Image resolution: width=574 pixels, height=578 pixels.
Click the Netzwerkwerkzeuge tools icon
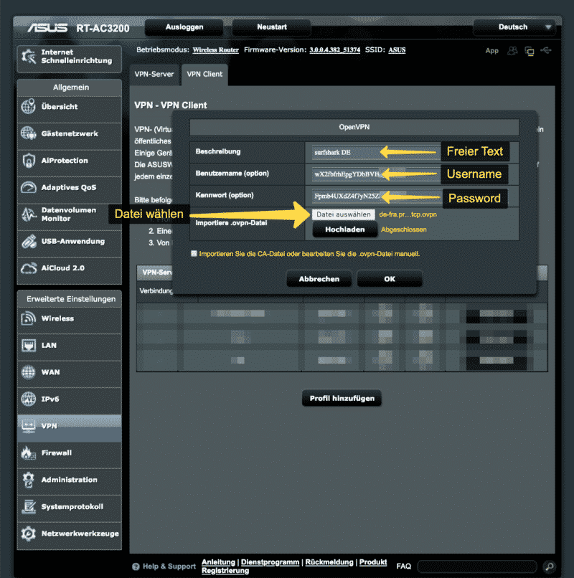[x=29, y=534]
